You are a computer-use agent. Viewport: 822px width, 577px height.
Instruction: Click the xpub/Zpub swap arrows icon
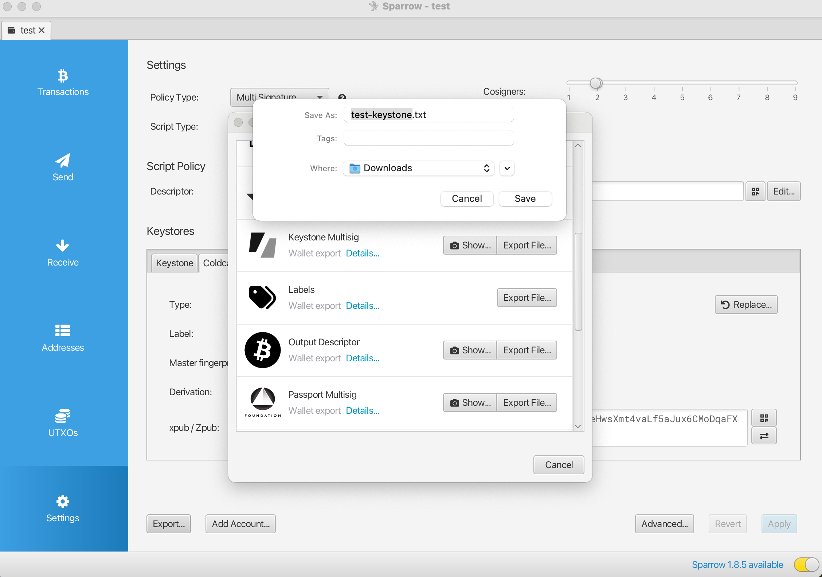pos(764,436)
